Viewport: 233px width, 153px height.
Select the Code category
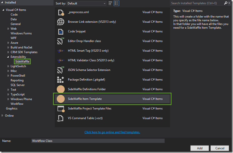(14, 15)
